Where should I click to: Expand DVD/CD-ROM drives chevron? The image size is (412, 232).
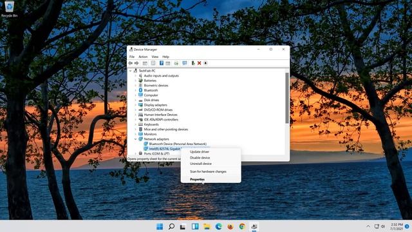click(x=136, y=110)
